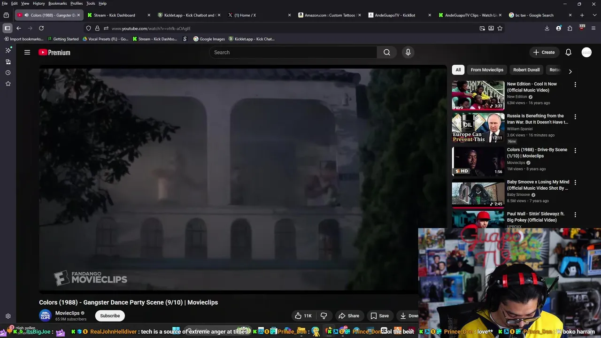Open Vocal Presets (FL) bookmark
601x338 pixels.
tap(105, 39)
